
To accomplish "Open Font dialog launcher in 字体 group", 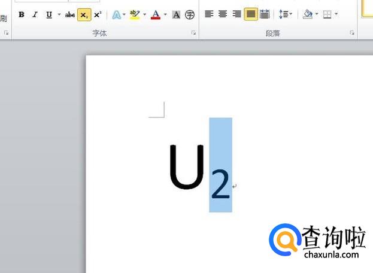I will coord(193,34).
